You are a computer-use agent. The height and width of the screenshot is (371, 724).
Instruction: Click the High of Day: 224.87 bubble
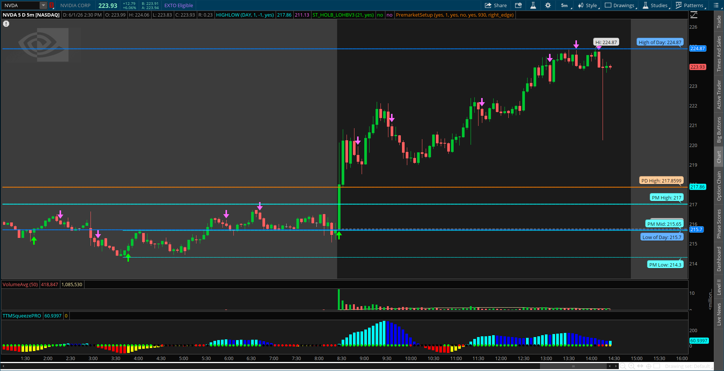(x=660, y=42)
